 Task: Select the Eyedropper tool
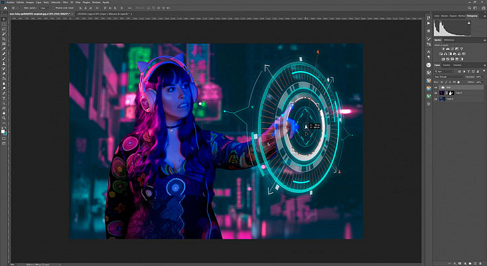click(x=4, y=49)
